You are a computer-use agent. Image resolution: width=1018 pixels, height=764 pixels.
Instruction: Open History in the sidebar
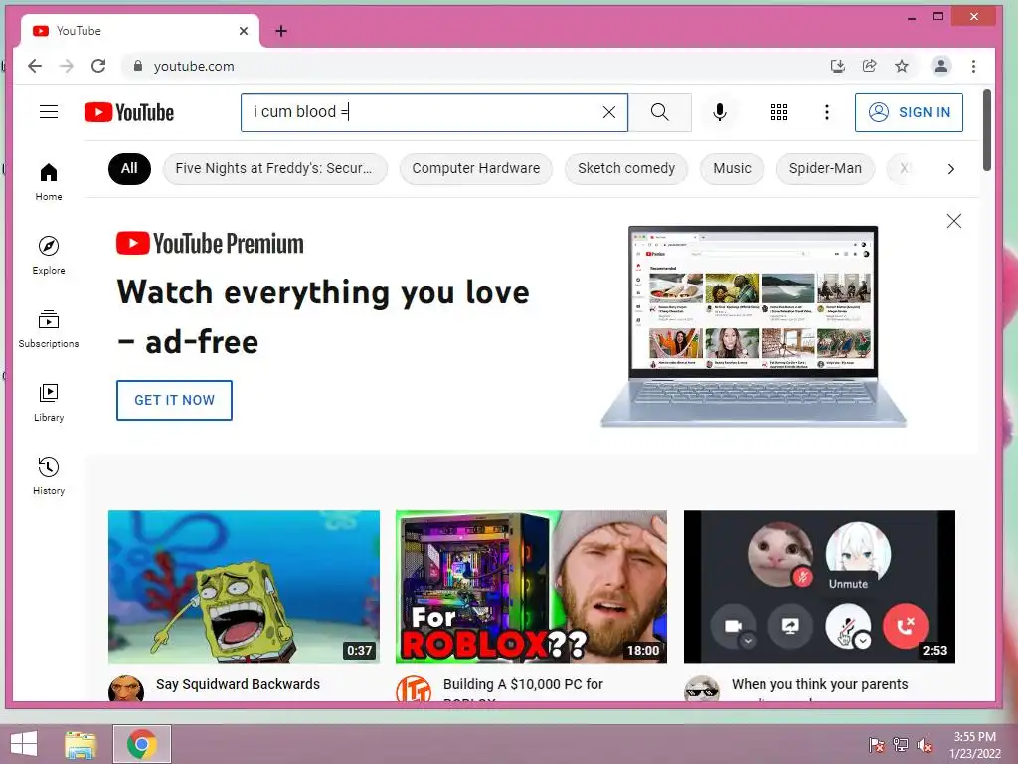click(x=49, y=477)
